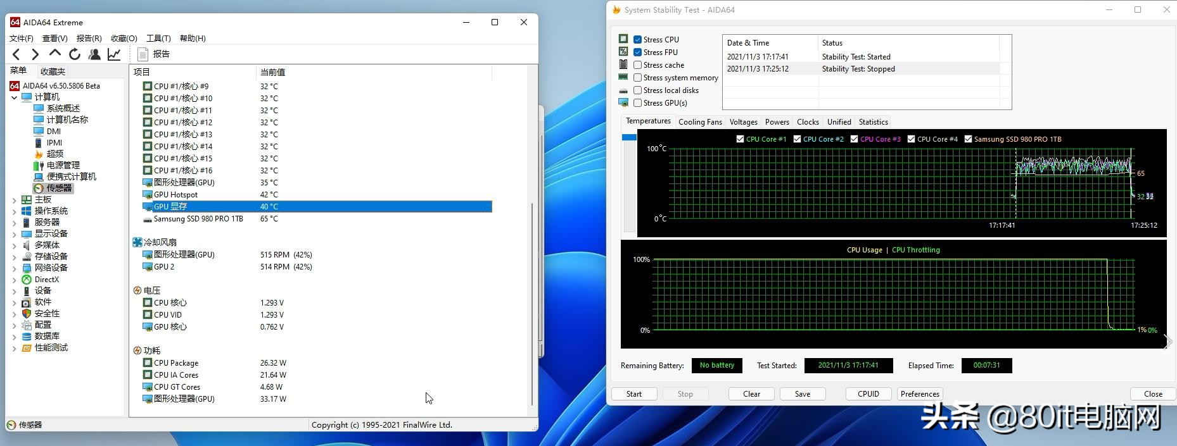Click the 性能测试 benchmark icon

click(27, 347)
